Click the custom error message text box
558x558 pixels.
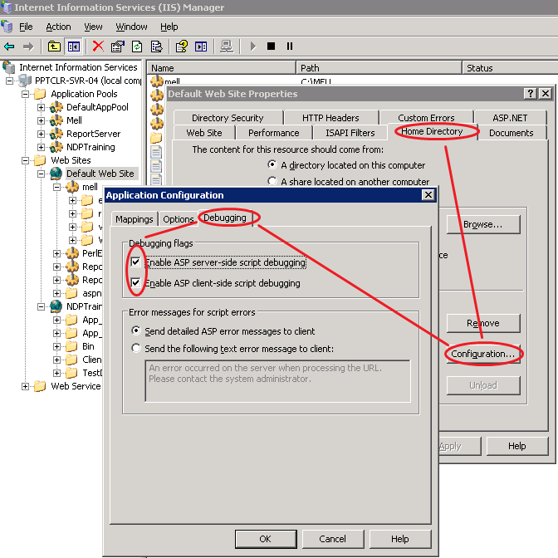coord(277,381)
